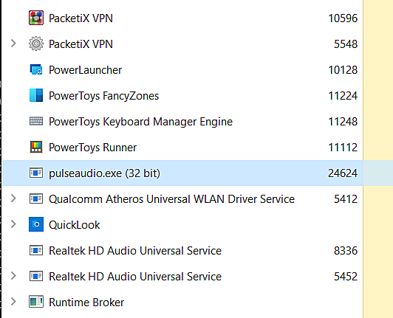
Task: Select the PacketiX VPN process with PID 10596
Action: pyautogui.click(x=81, y=18)
